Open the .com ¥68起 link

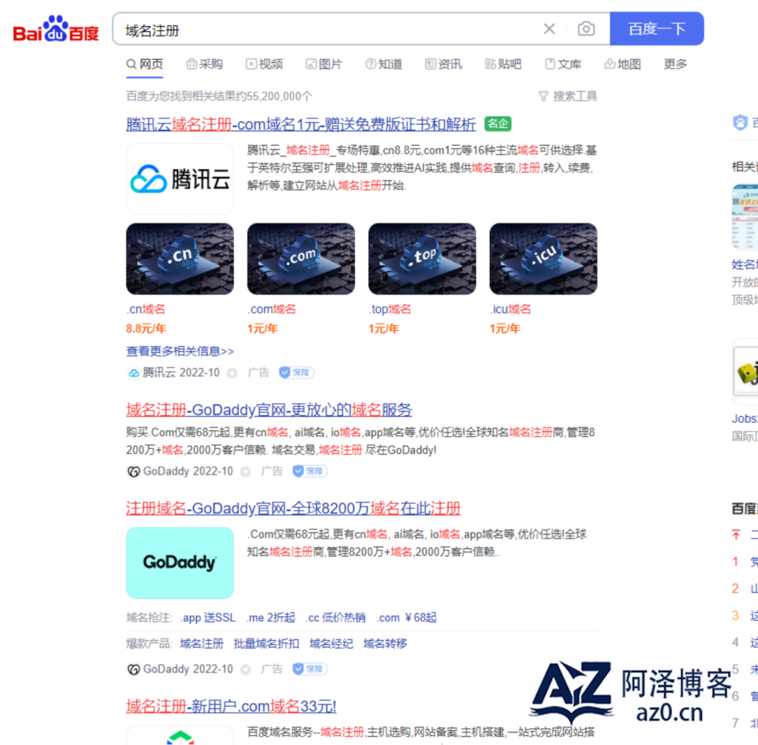(x=406, y=618)
